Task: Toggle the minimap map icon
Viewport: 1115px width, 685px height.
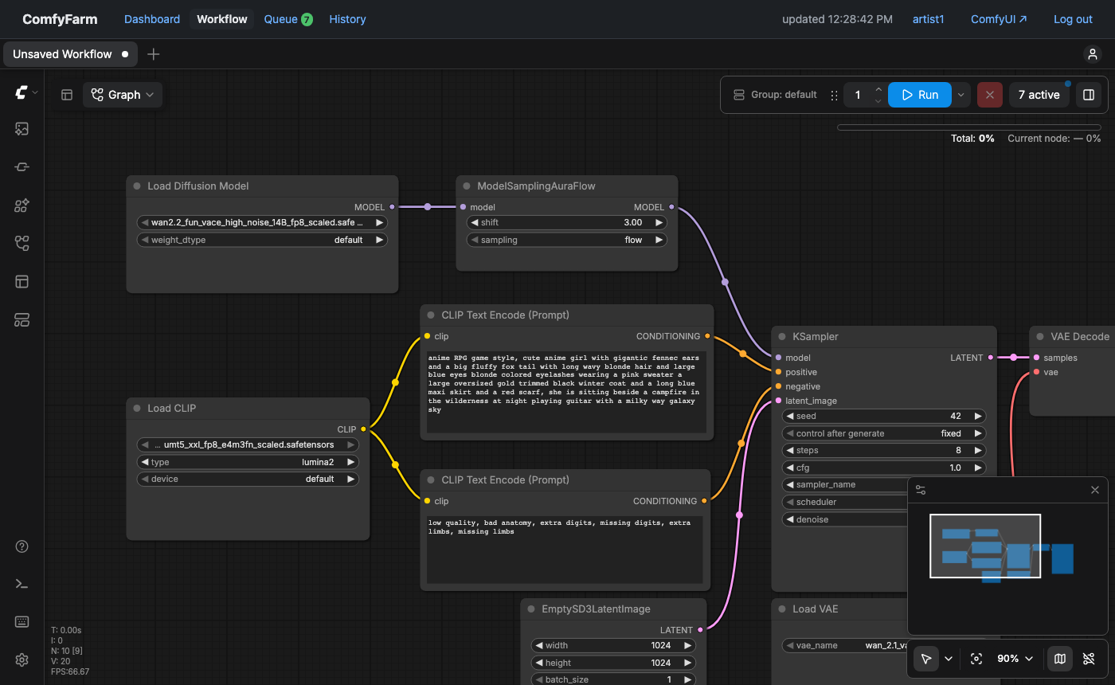Action: (x=1060, y=659)
